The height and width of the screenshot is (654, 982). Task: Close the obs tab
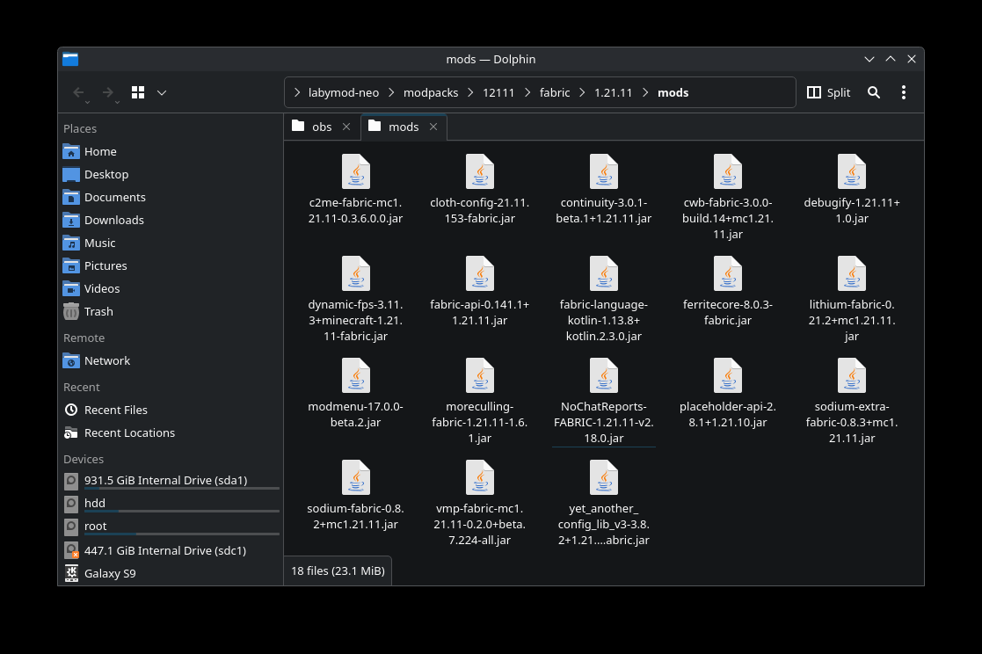(x=346, y=127)
